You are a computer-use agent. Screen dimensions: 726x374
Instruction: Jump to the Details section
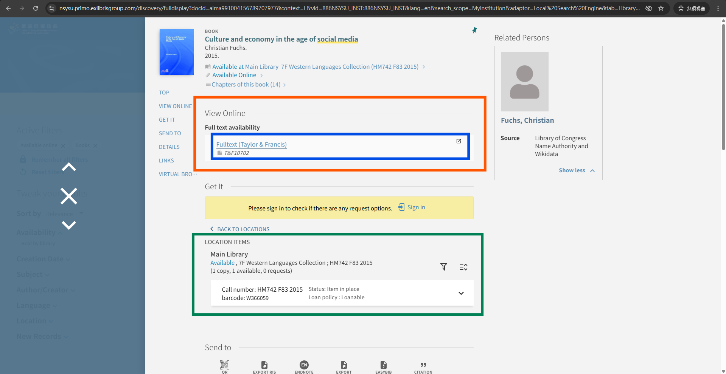point(169,147)
